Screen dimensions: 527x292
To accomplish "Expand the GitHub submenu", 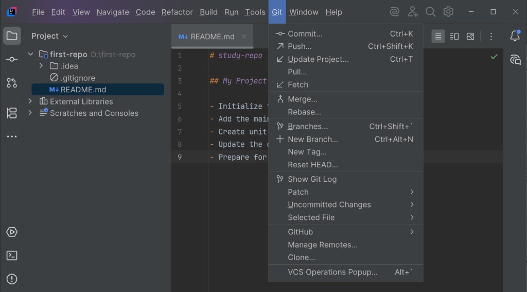I will 345,232.
